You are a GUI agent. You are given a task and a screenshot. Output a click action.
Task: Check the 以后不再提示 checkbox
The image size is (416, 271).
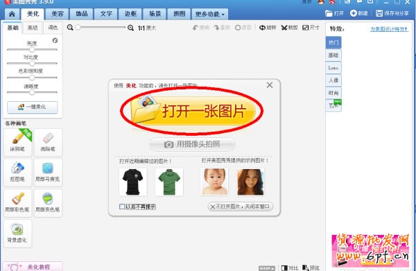(122, 207)
